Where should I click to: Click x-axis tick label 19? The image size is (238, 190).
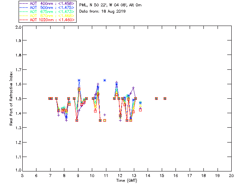point(218,176)
